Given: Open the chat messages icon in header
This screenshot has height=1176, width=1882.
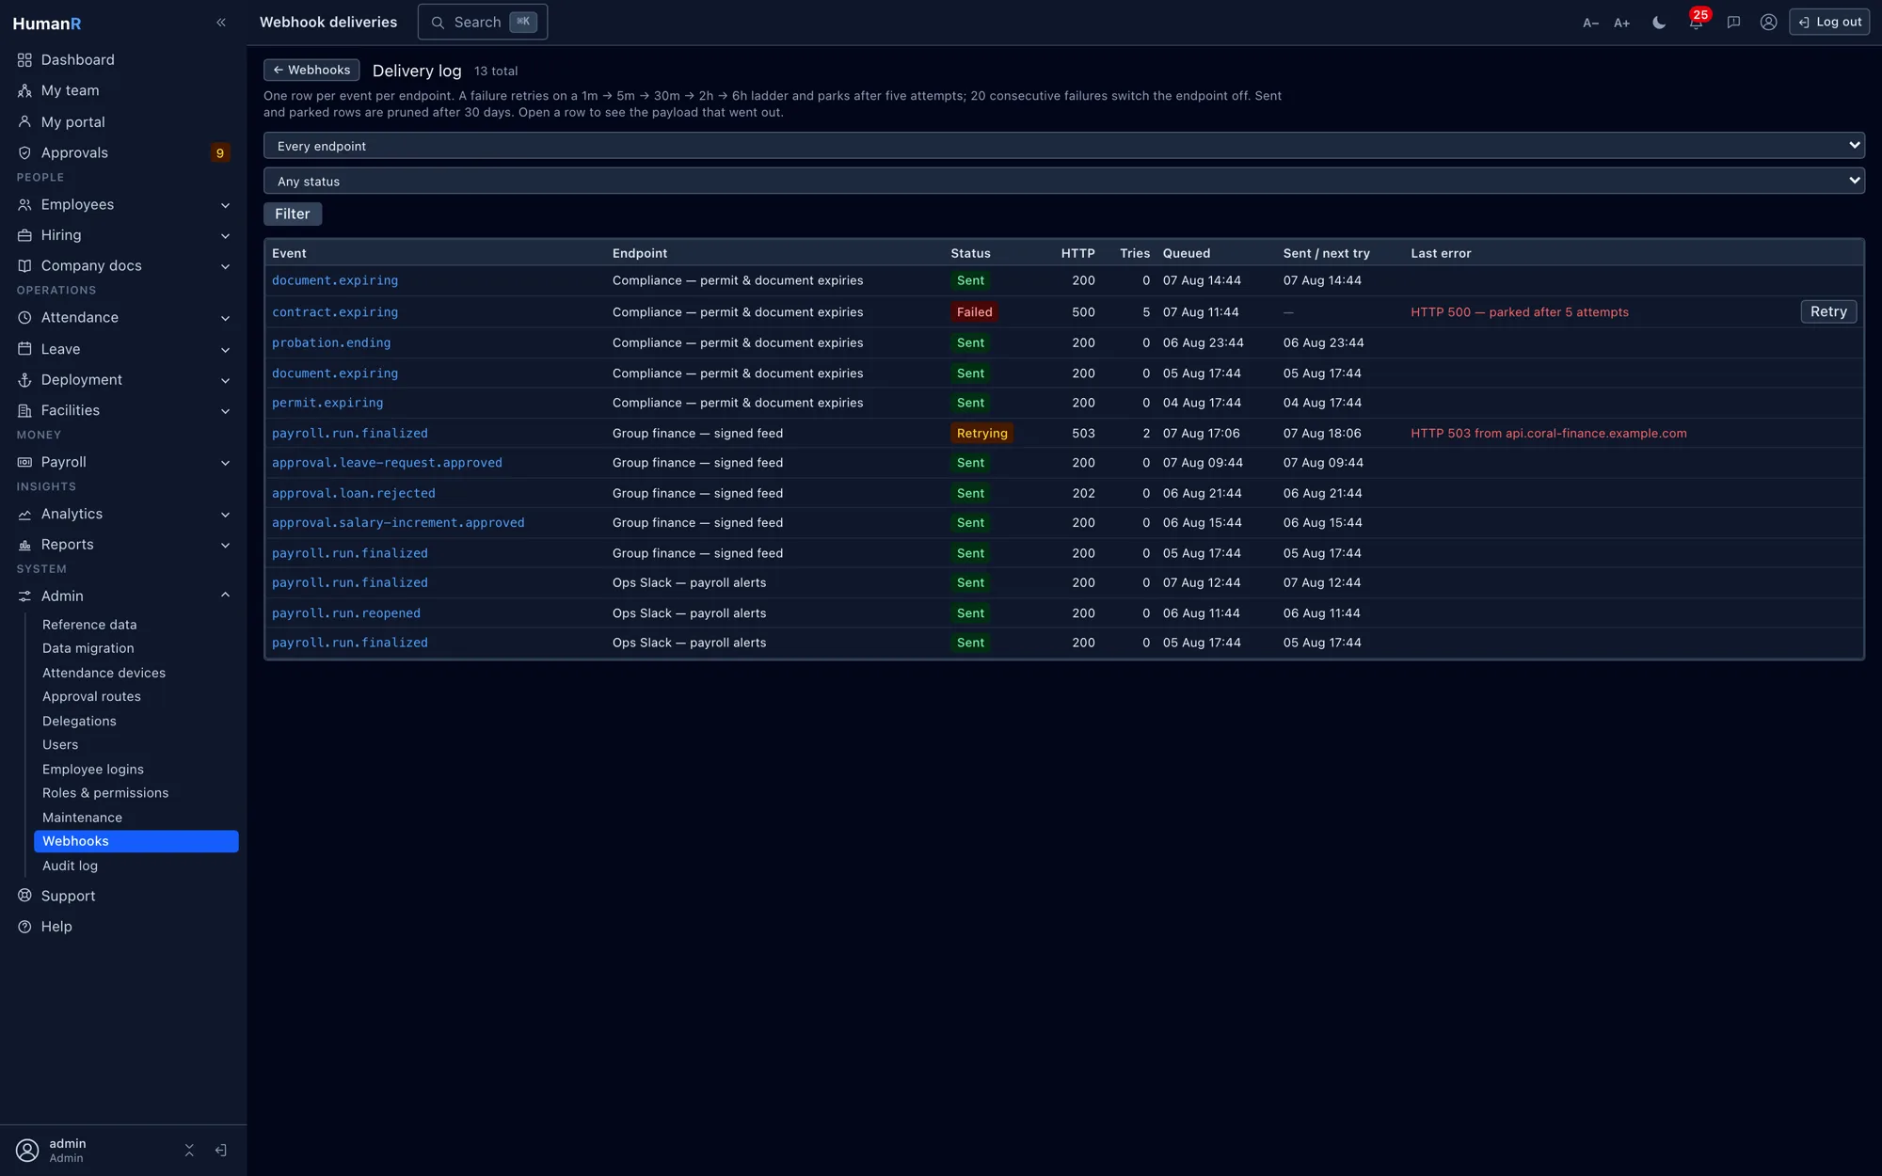Looking at the screenshot, I should click(1733, 23).
